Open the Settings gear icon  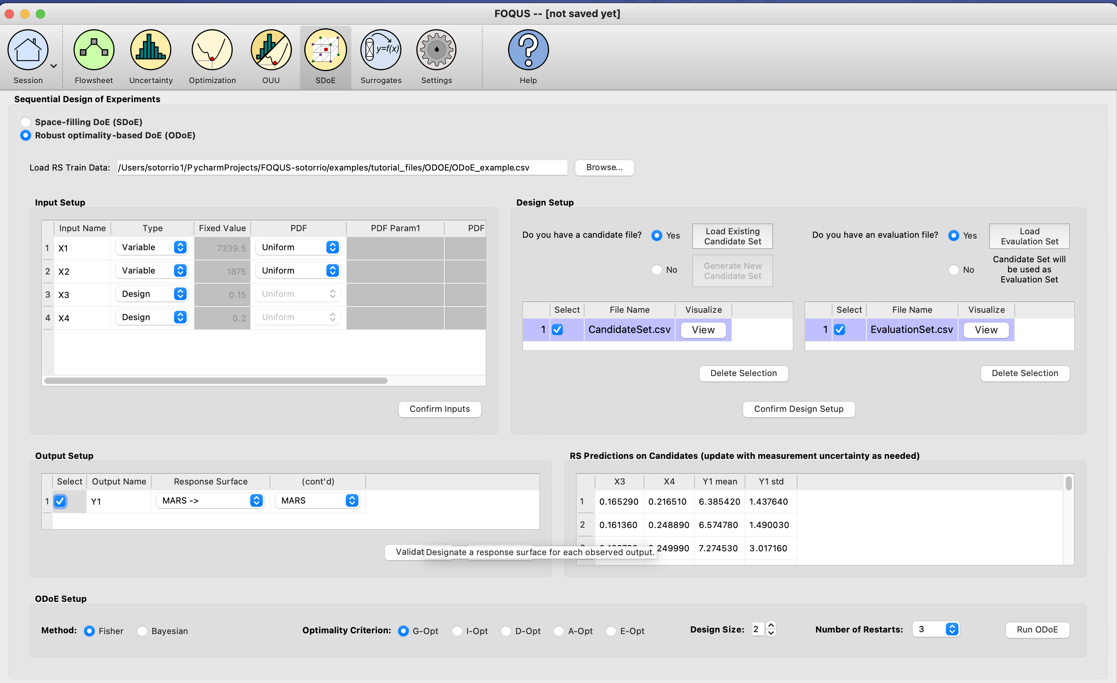pos(436,50)
